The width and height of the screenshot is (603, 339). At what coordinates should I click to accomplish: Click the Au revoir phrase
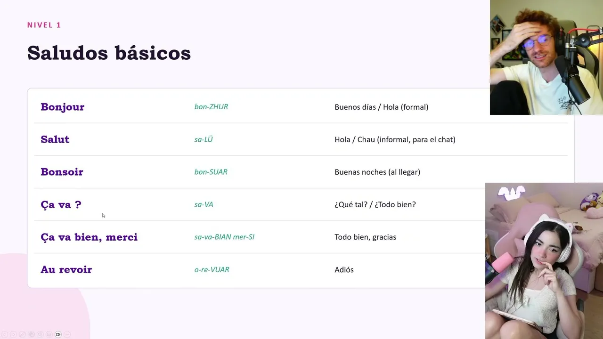click(x=66, y=269)
